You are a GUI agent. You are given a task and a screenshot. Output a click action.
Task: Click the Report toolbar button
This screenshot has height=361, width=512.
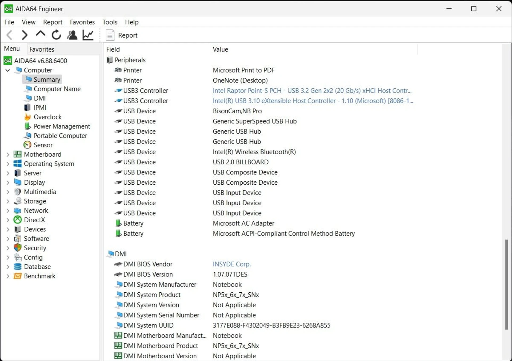122,35
